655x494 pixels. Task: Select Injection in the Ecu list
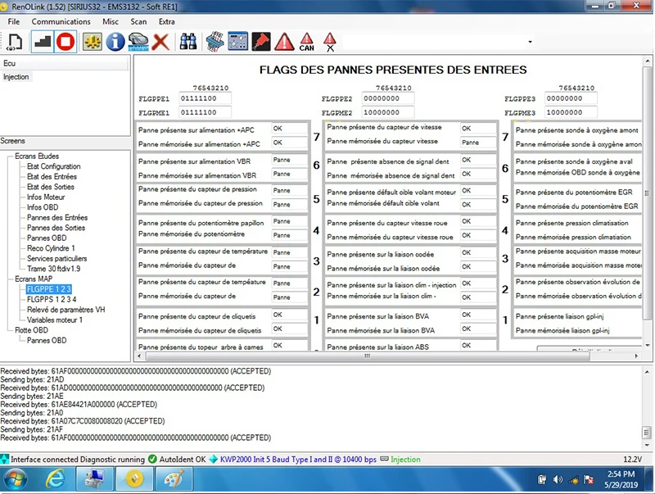point(16,77)
